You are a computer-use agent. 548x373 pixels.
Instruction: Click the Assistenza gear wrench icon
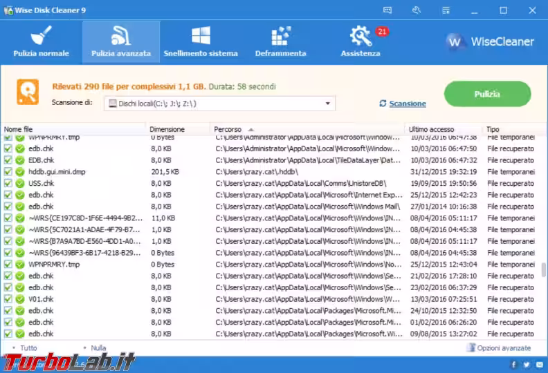pos(360,36)
